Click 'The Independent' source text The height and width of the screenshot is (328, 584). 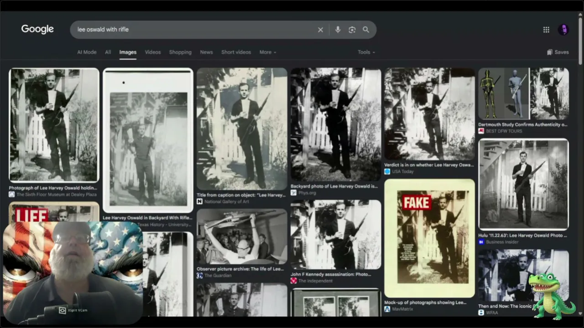315,281
